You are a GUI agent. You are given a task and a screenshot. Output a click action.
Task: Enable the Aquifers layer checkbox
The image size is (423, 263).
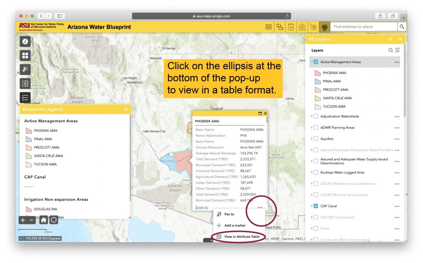[316, 139]
